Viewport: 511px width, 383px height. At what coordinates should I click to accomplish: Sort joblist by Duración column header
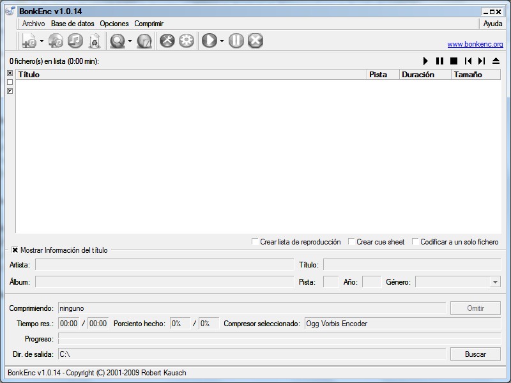tap(425, 75)
